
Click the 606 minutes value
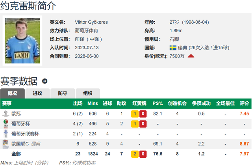pos(93,114)
